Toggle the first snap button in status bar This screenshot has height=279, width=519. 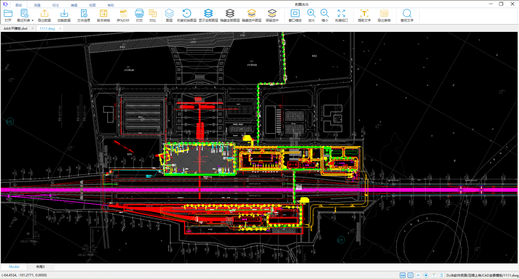403,275
